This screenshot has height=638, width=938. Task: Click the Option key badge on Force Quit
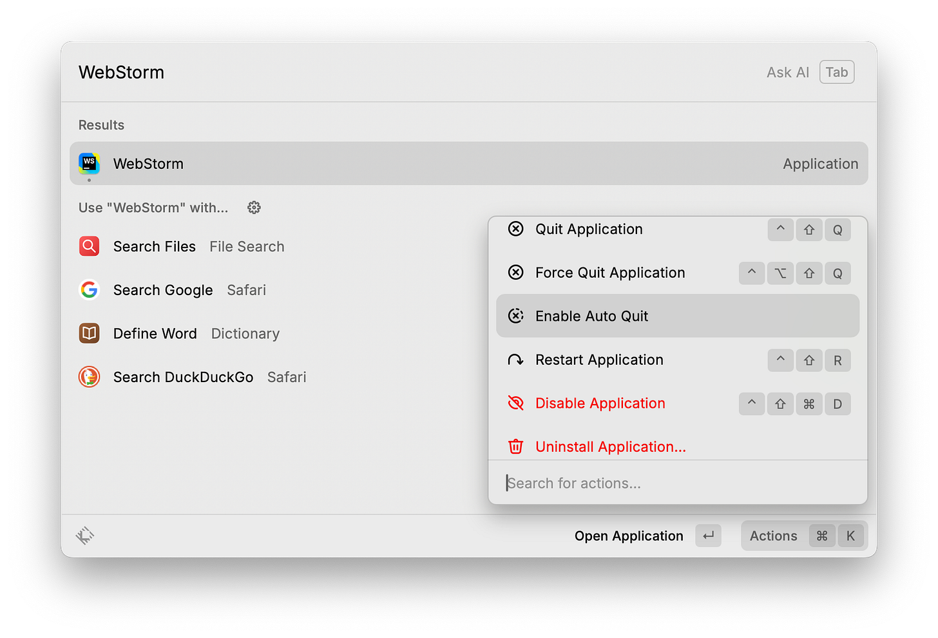click(x=780, y=273)
